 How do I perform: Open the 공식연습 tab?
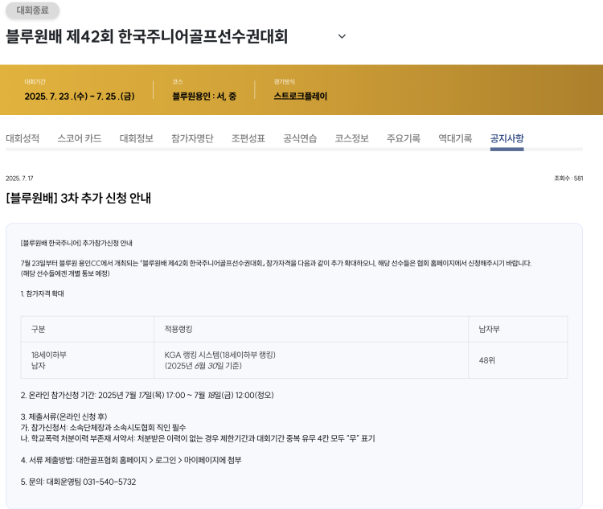[x=300, y=138]
